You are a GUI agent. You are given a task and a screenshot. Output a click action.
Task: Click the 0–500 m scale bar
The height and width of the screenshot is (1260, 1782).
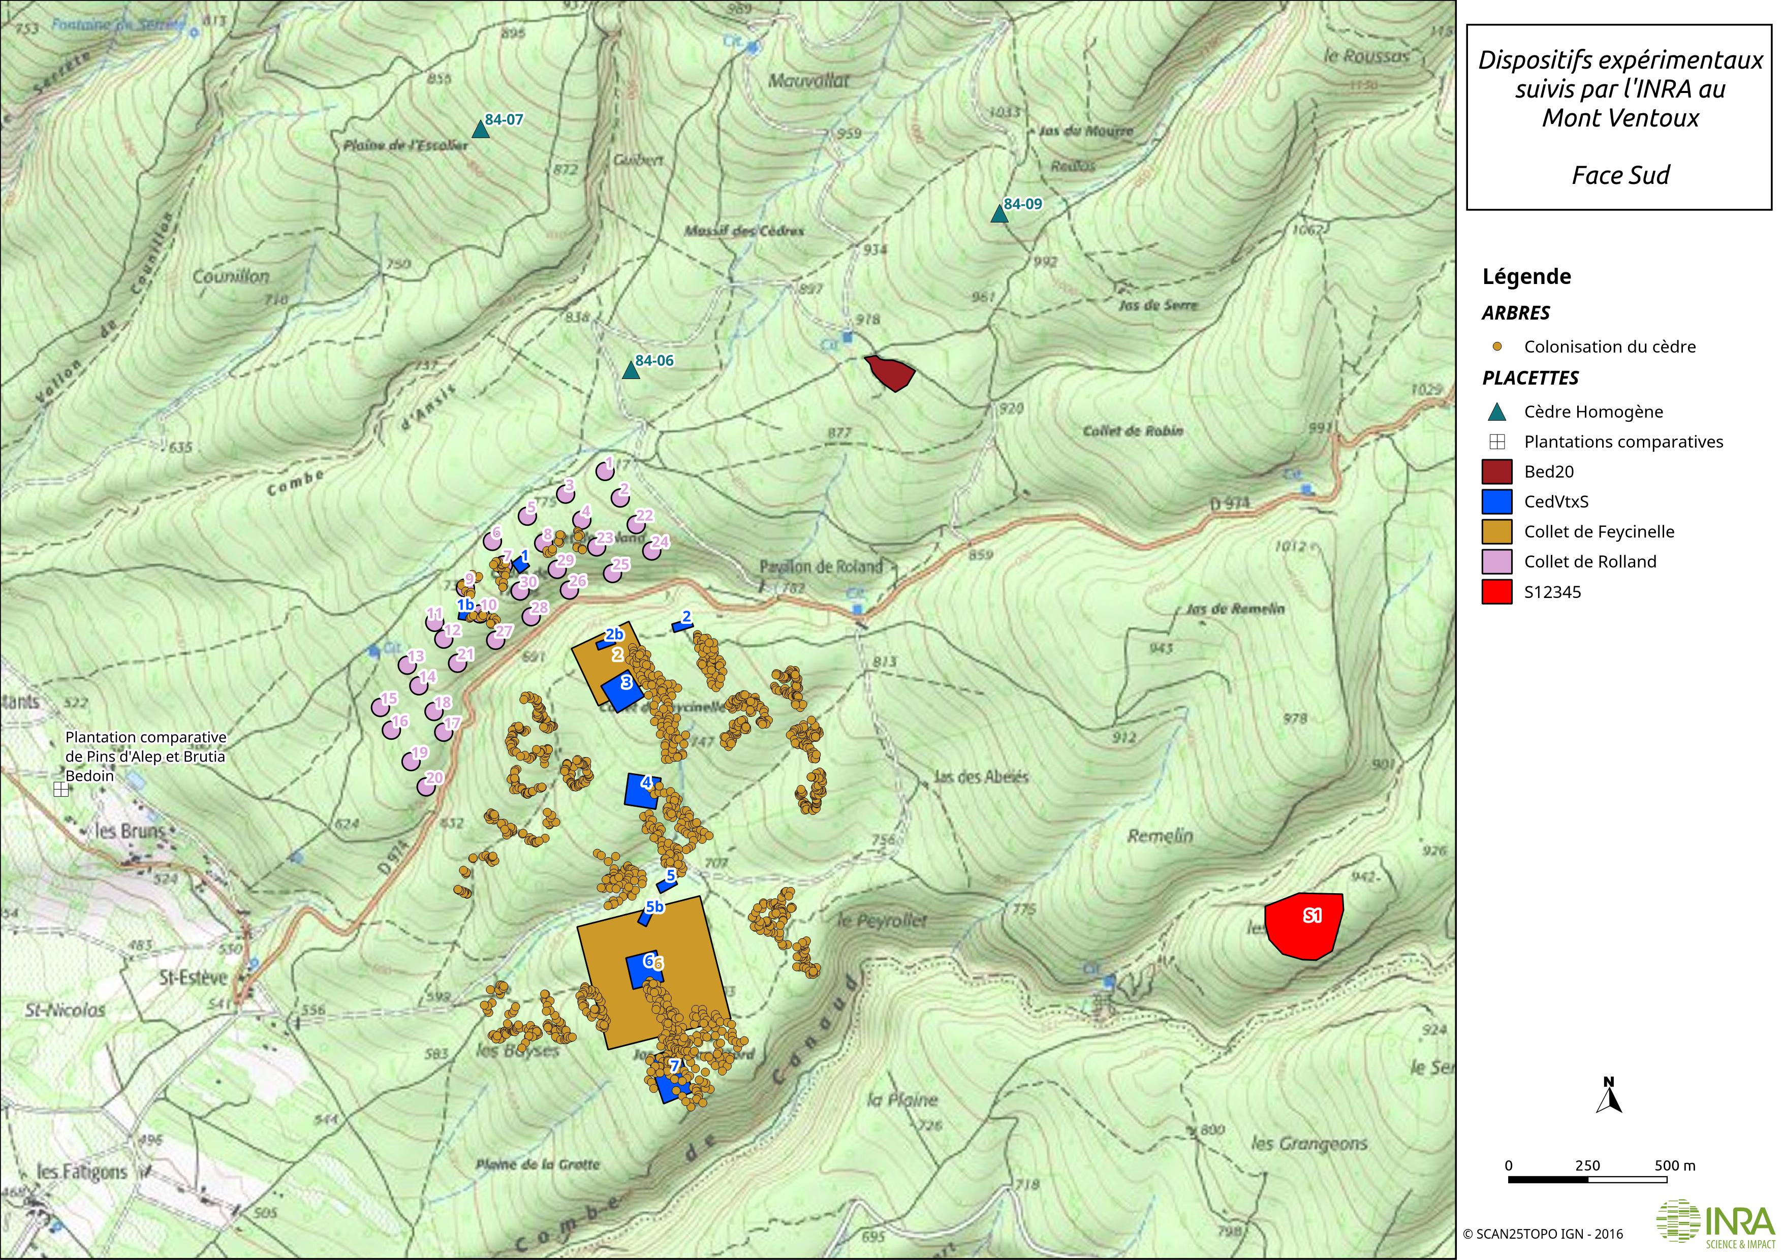point(1587,1180)
